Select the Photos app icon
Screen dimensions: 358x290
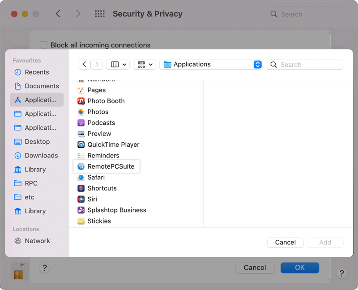click(81, 112)
